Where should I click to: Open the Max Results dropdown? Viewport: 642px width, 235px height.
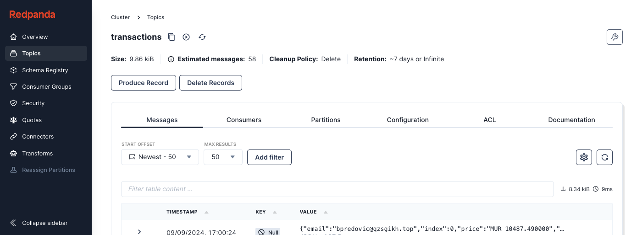223,157
